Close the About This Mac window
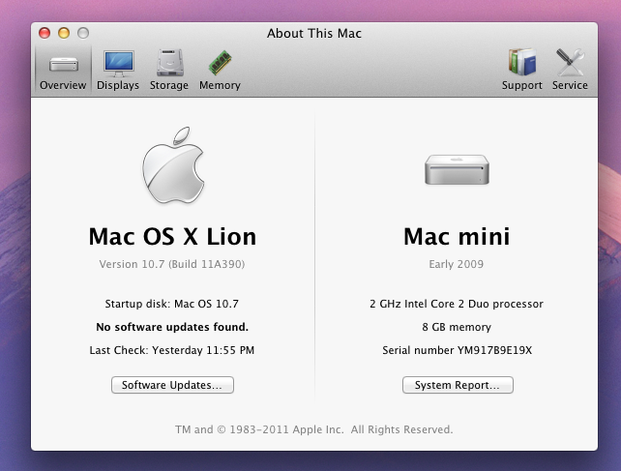 [x=44, y=33]
